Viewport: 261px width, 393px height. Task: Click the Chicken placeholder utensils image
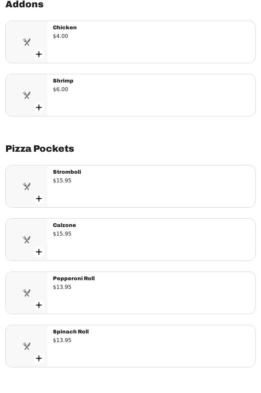pos(27,42)
